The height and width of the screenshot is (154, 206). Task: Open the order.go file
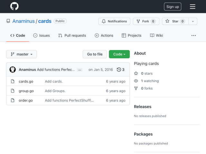coord(26,100)
